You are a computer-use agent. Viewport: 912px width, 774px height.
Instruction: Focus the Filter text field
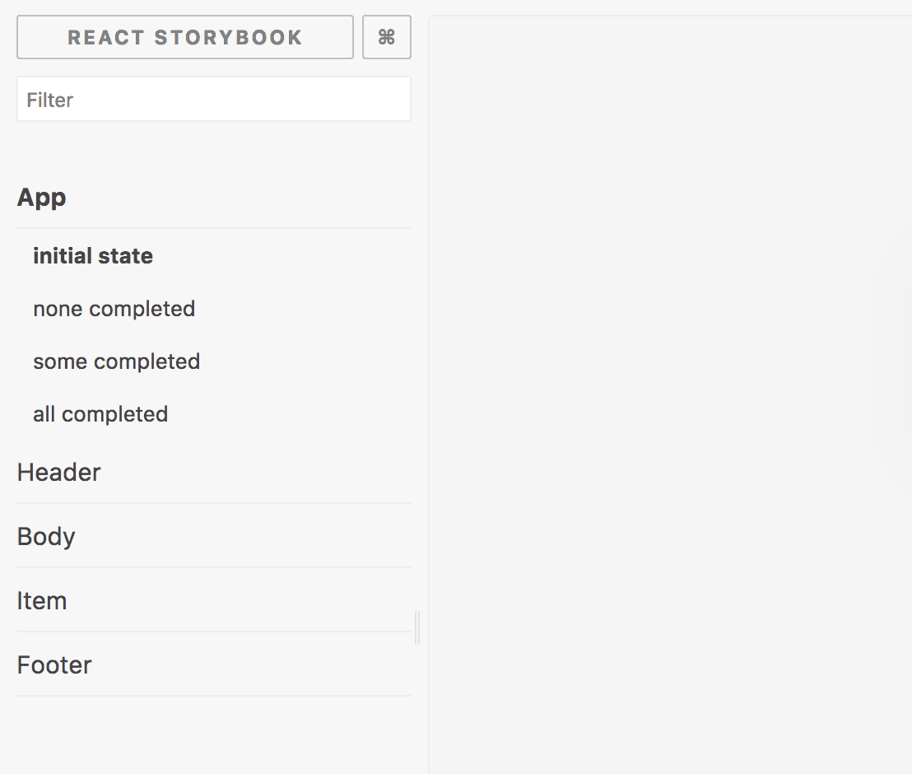pyautogui.click(x=214, y=99)
